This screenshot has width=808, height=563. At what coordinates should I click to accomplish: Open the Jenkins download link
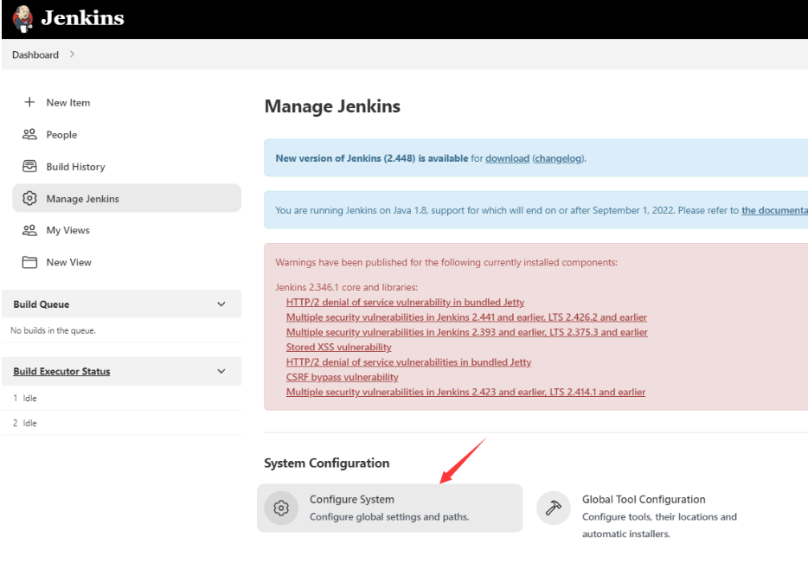pos(507,158)
